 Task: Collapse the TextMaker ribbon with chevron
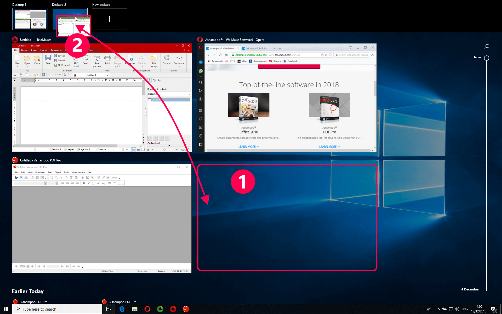[189, 50]
